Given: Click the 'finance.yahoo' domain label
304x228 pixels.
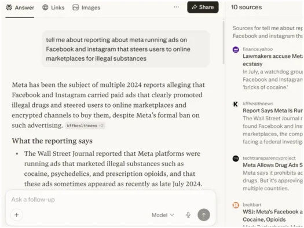Looking at the screenshot, I should coord(258,49).
